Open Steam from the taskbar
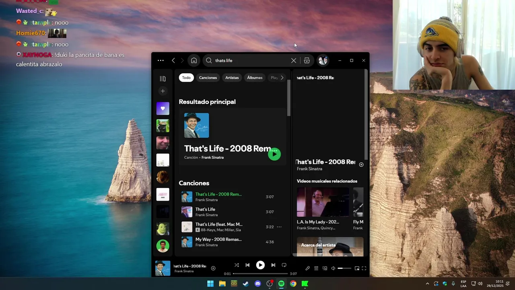Viewport: 515px width, 290px height. 245,284
